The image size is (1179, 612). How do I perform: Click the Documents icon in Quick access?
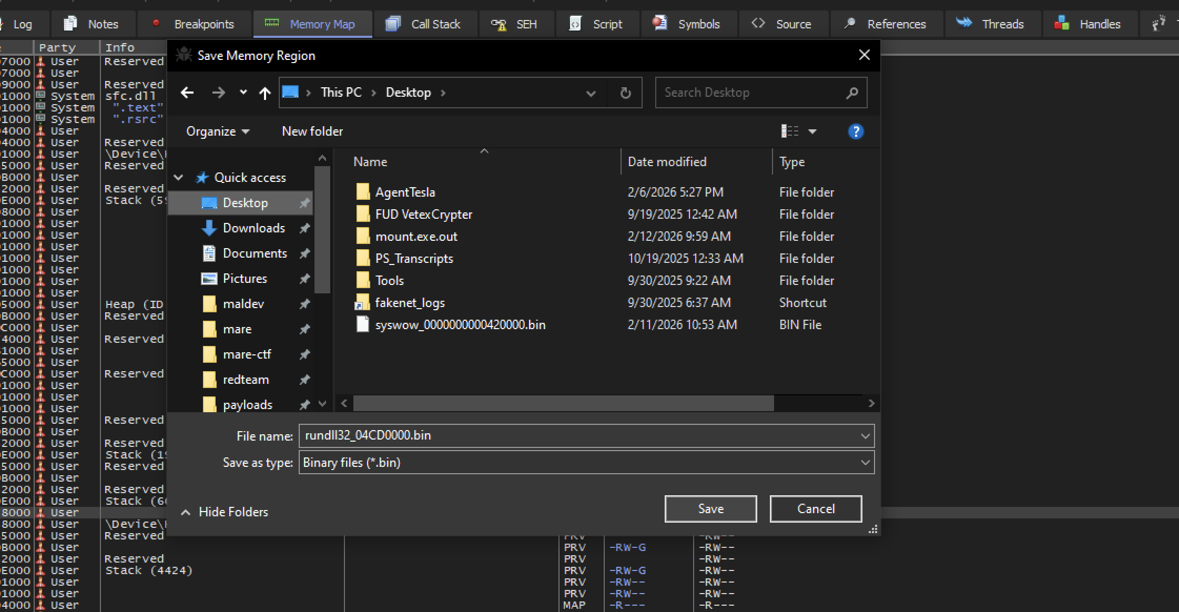tap(209, 253)
